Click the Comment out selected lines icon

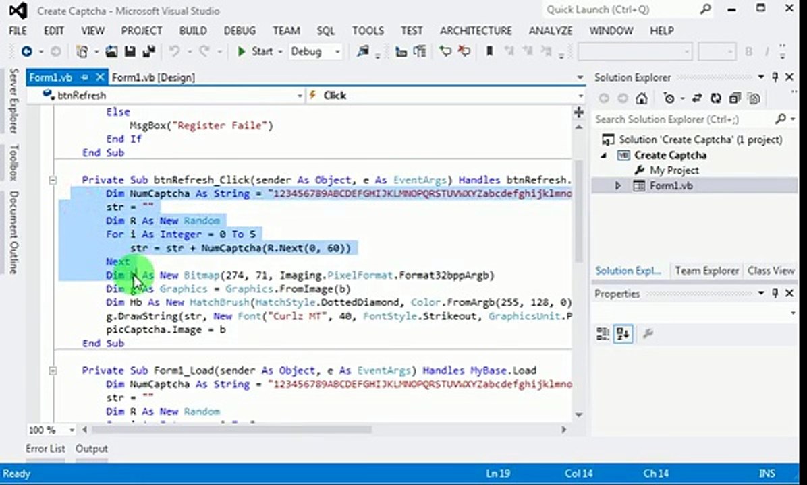pos(445,51)
